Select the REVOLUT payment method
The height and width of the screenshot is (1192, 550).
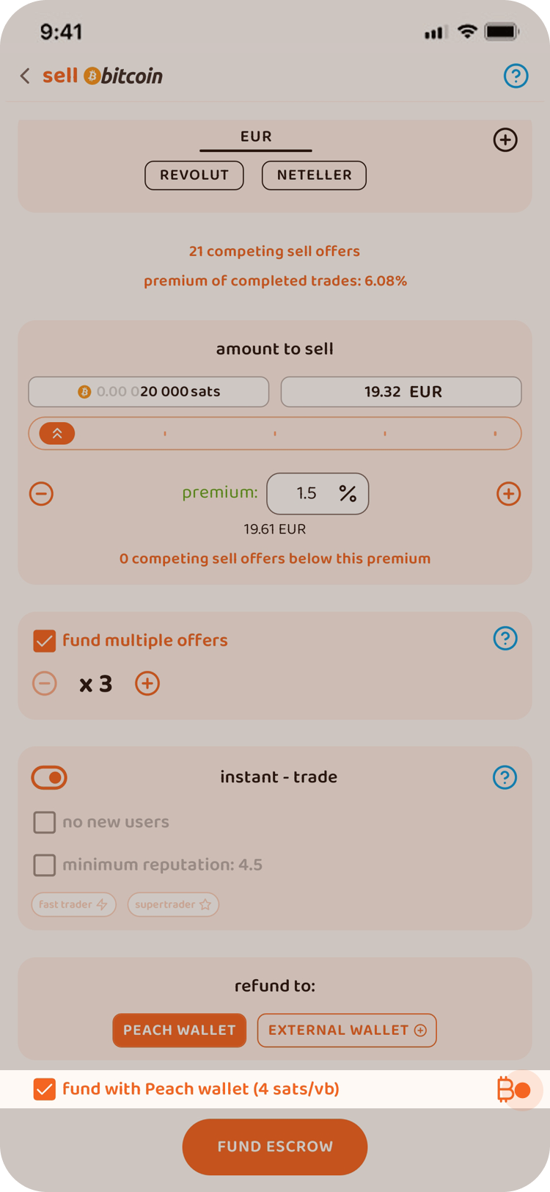pyautogui.click(x=194, y=175)
